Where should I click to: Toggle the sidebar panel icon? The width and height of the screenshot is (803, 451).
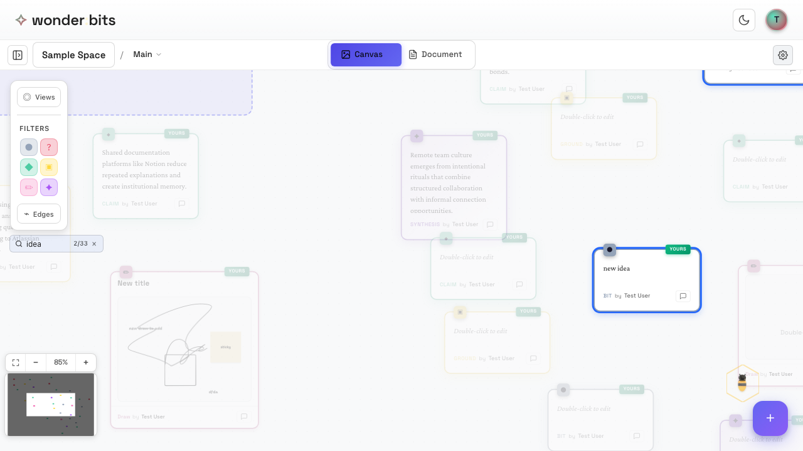point(18,55)
